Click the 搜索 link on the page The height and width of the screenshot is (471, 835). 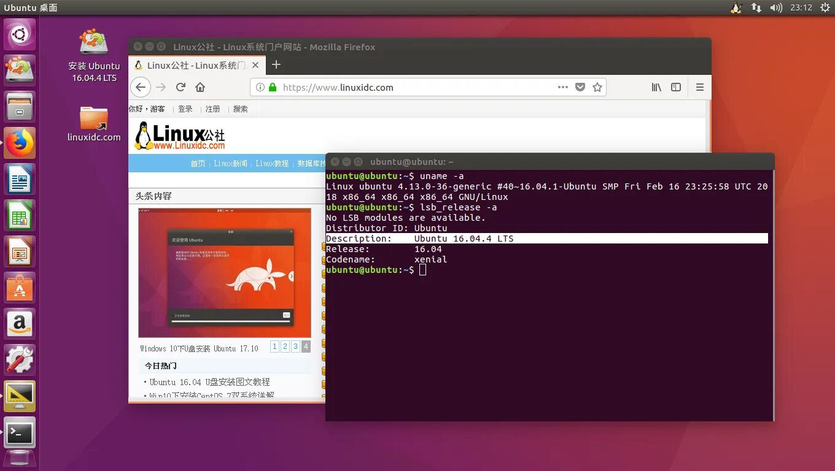[241, 109]
